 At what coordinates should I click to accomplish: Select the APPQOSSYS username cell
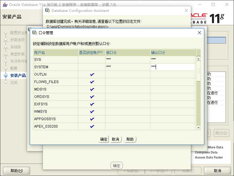point(56,119)
